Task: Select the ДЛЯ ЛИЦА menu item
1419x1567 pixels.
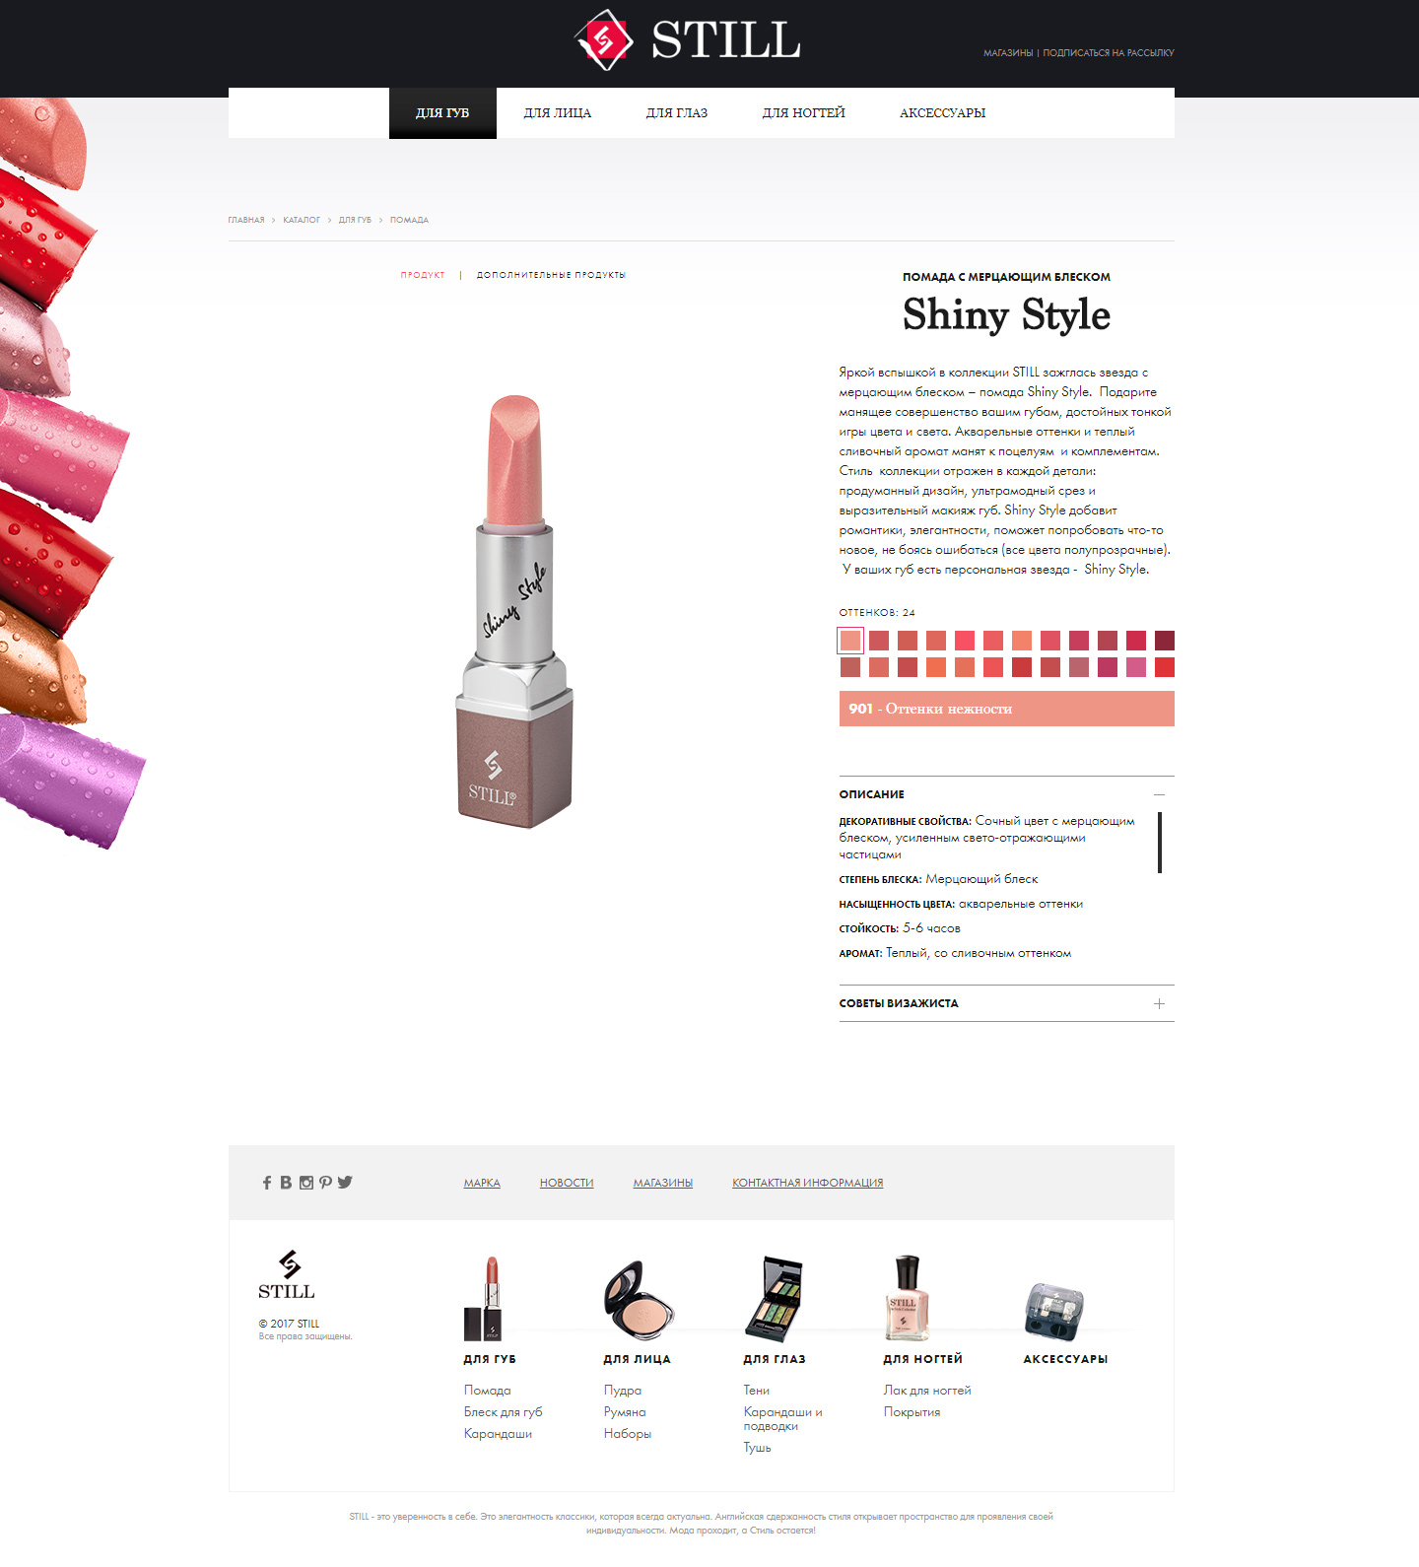Action: coord(558,113)
